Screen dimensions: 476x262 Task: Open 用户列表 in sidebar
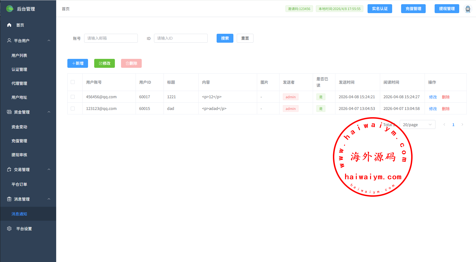click(19, 56)
